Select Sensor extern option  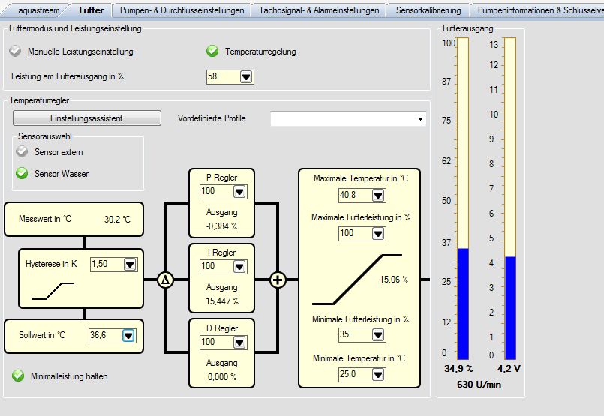click(x=22, y=152)
